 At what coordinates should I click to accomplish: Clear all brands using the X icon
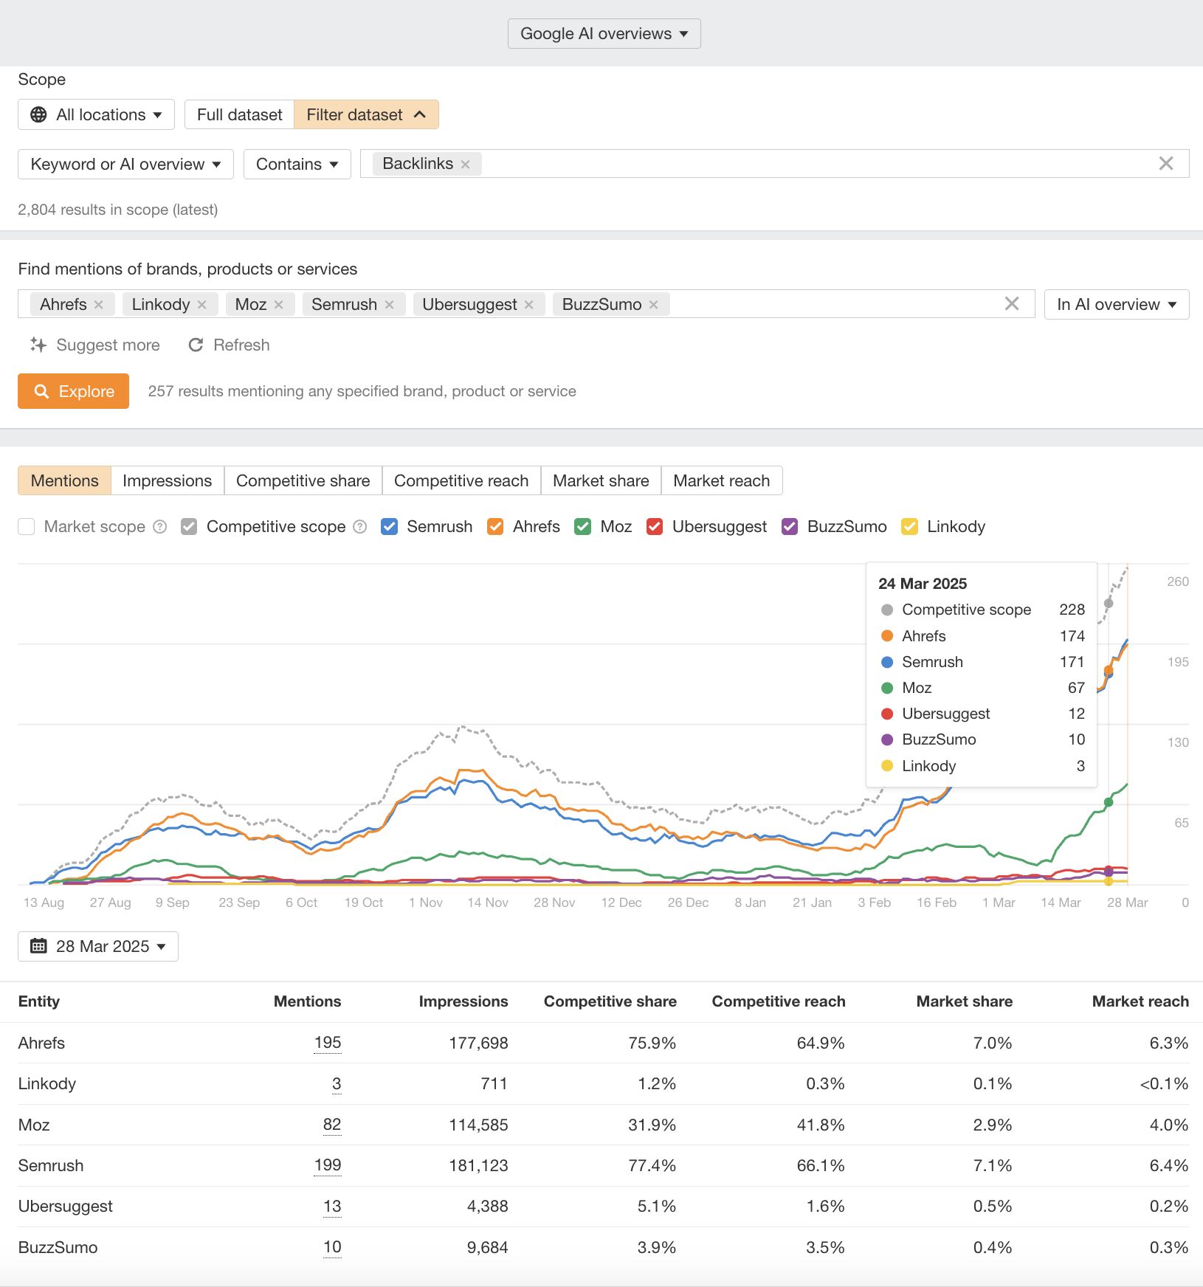[x=1011, y=303]
